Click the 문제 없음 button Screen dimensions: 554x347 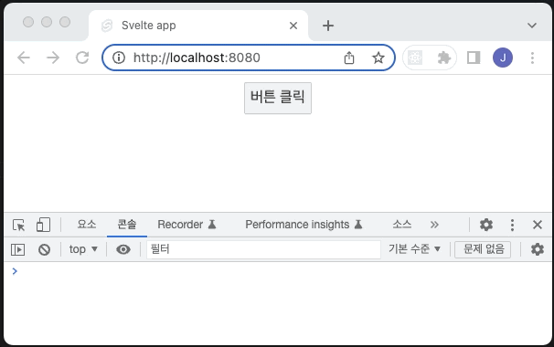coord(483,249)
